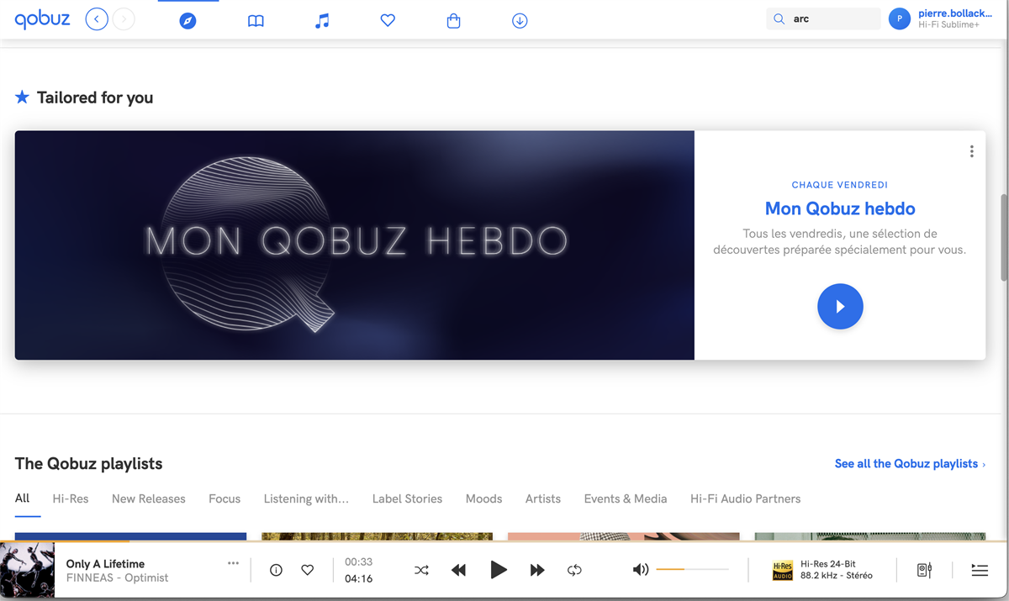Screen dimensions: 1009x601
Task: Open the Downloads arrow icon
Action: (520, 21)
